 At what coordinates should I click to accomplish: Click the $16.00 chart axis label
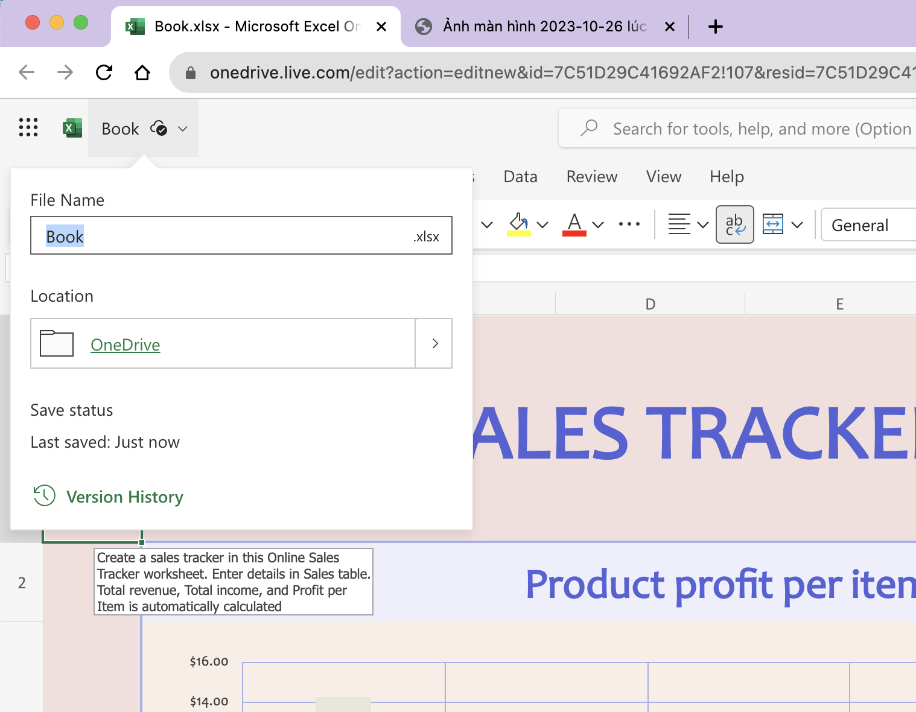click(x=209, y=661)
